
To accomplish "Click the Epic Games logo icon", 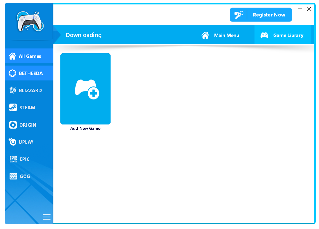I will [13, 159].
